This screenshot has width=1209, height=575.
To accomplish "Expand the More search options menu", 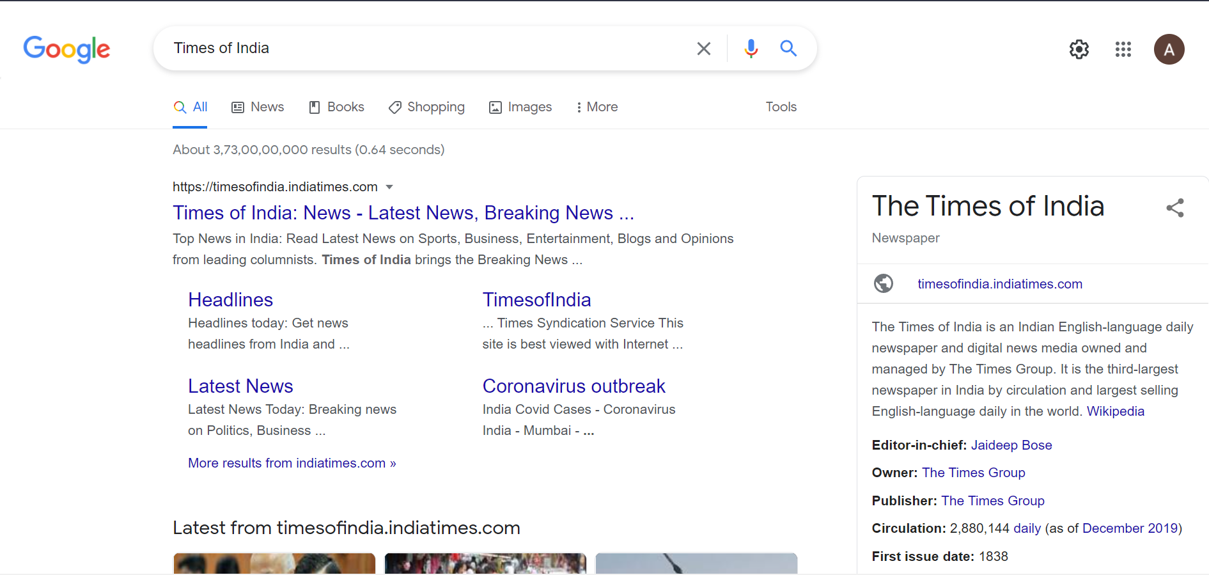I will coord(597,107).
